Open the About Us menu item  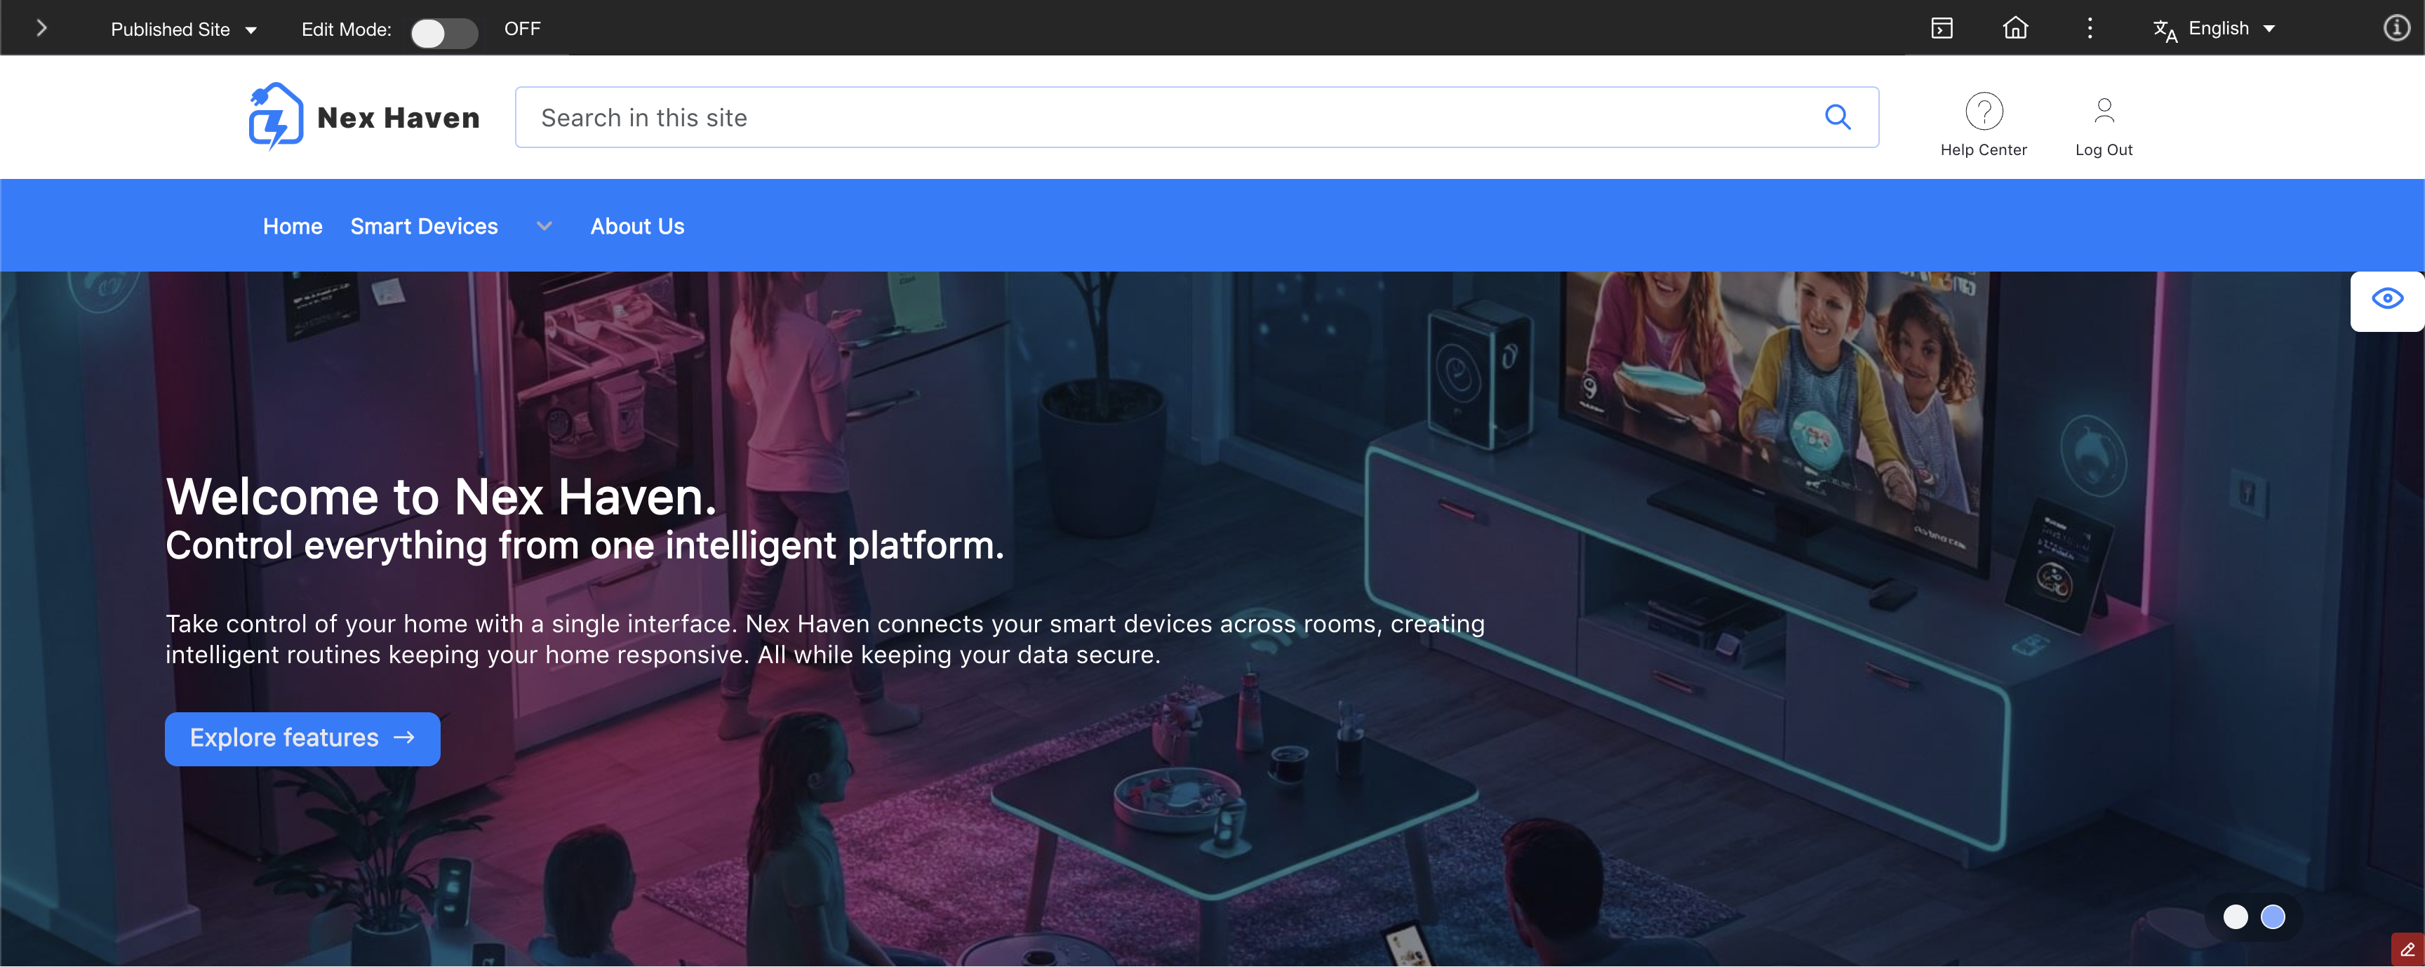637,226
